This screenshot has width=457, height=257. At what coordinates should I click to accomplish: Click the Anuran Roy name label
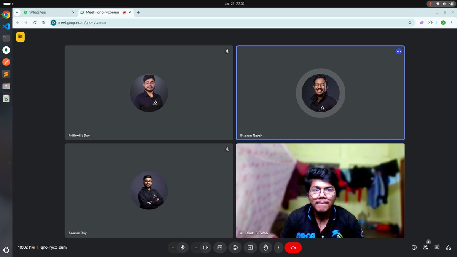pyautogui.click(x=78, y=233)
